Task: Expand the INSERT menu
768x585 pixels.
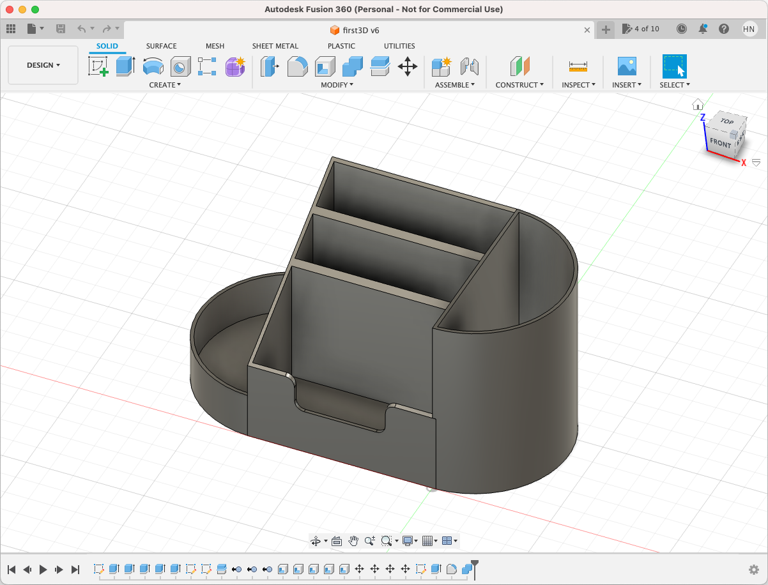Action: [627, 85]
